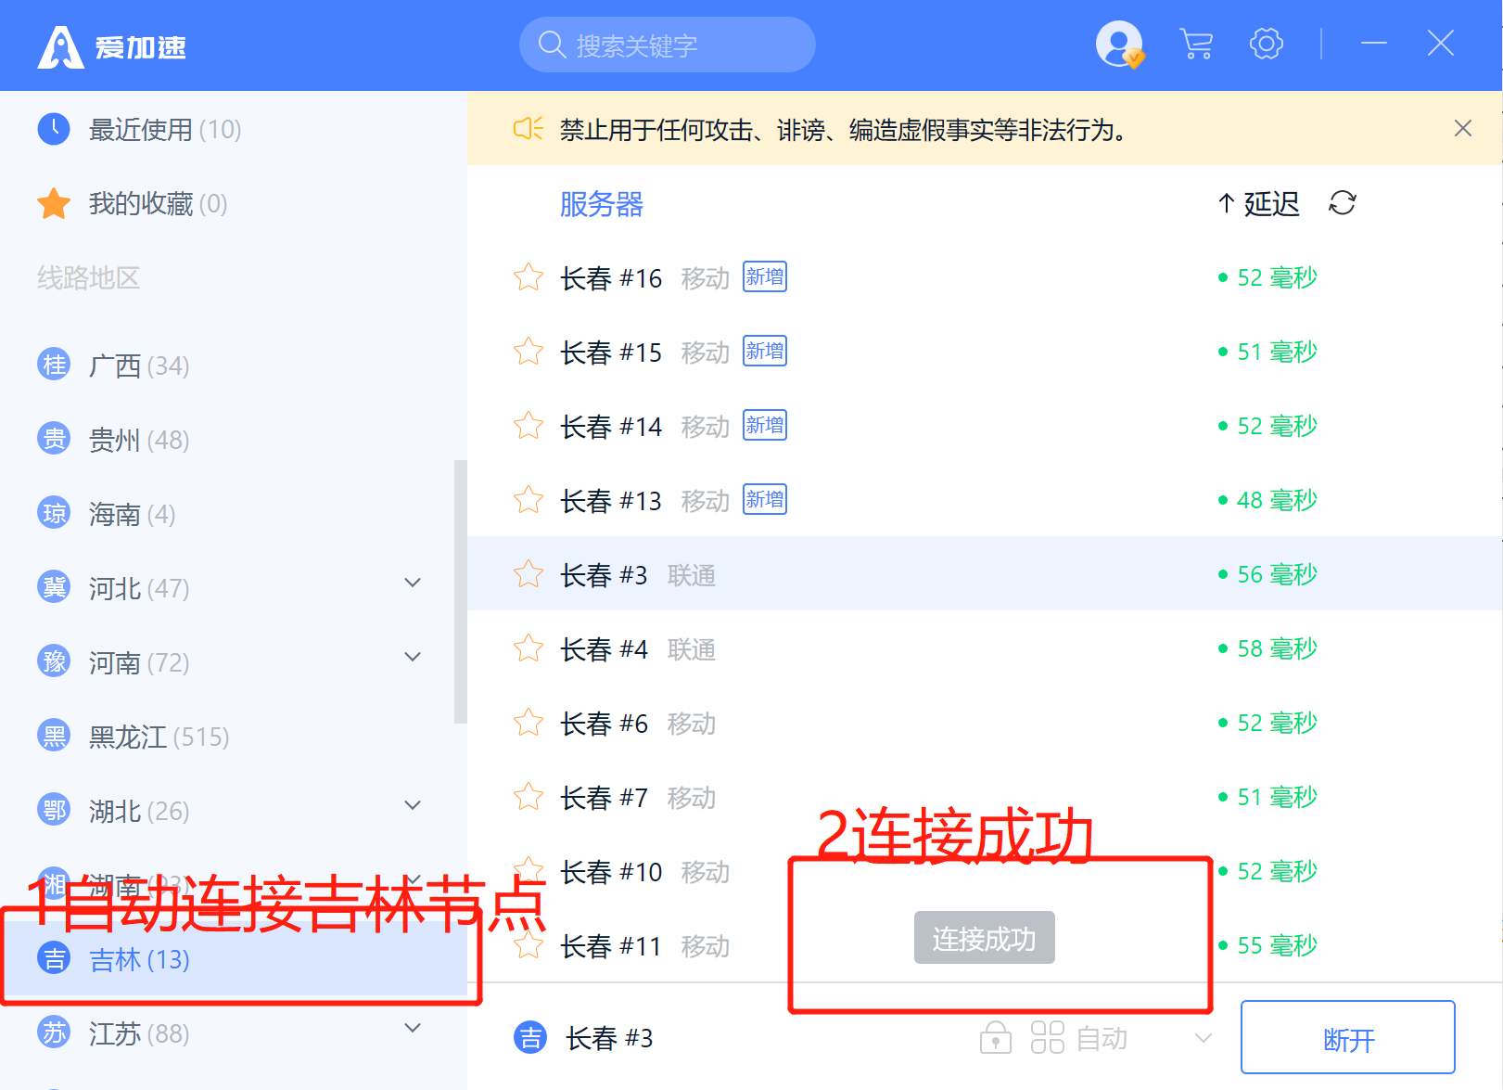Favorite server 长春 #6

click(529, 723)
